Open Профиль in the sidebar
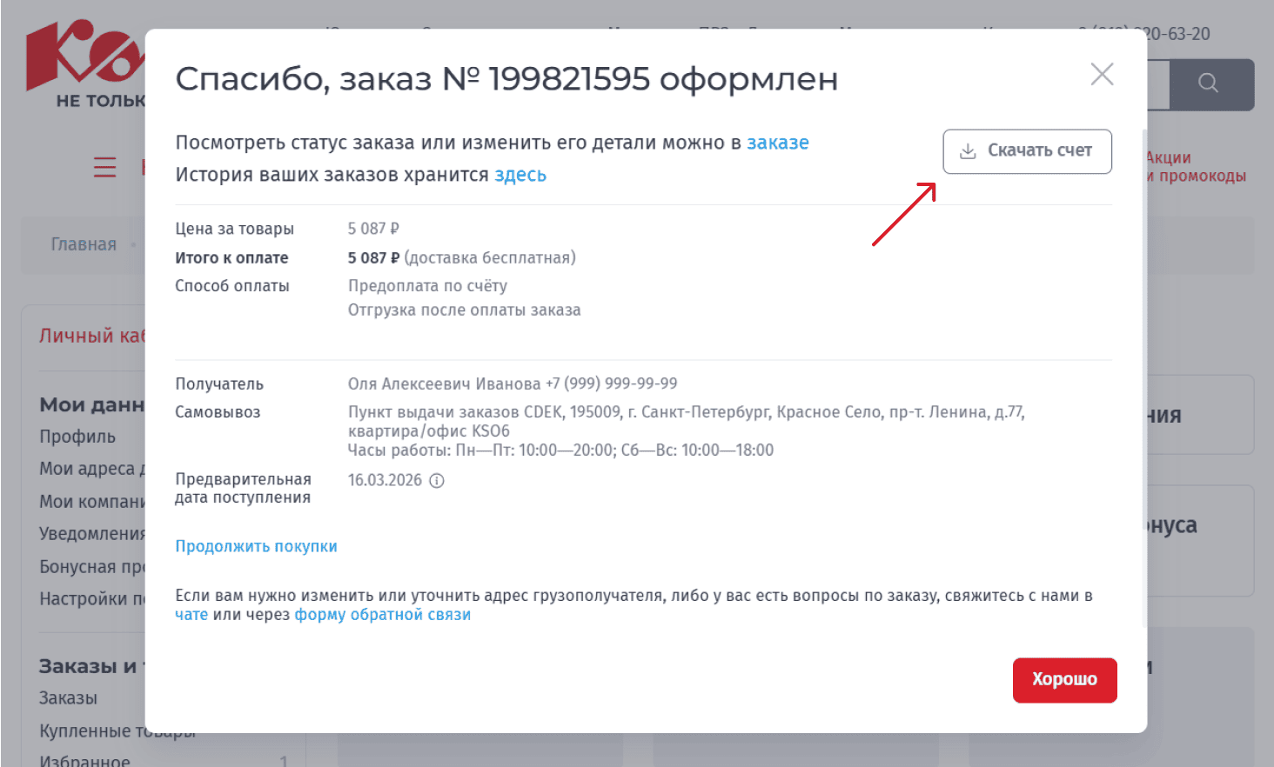Image resolution: width=1274 pixels, height=767 pixels. (77, 437)
